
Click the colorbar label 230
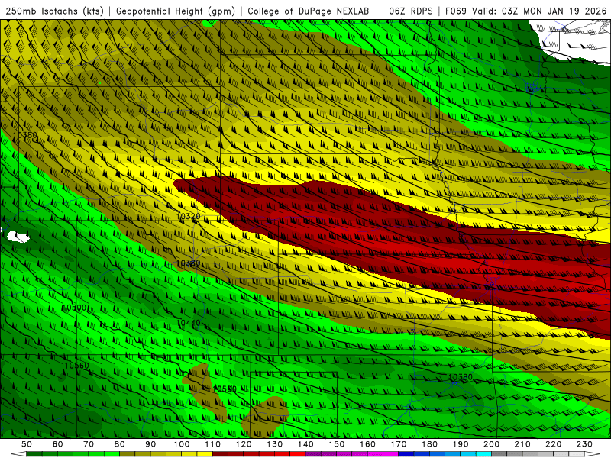pyautogui.click(x=584, y=444)
